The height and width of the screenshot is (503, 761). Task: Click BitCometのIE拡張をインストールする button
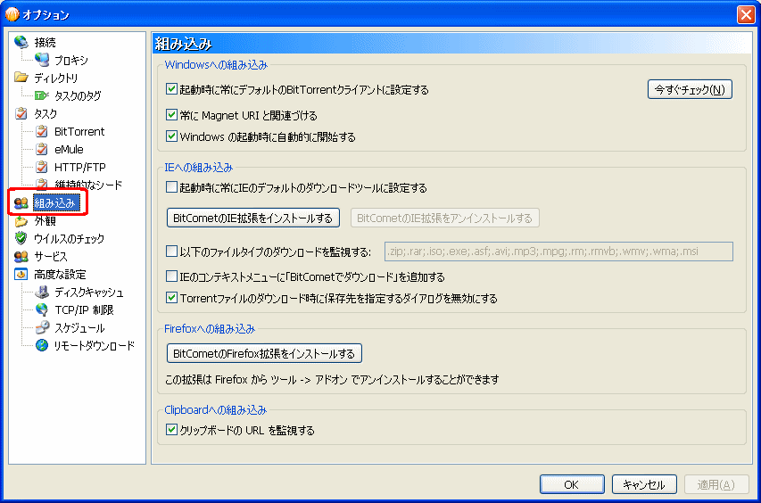coord(252,218)
